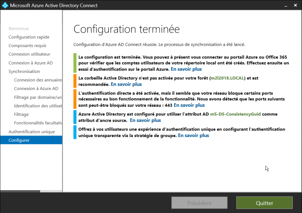Click the Microsoft Azure Active Directory Connect title
Image resolution: width=302 pixels, height=213 pixels.
coord(54,5)
